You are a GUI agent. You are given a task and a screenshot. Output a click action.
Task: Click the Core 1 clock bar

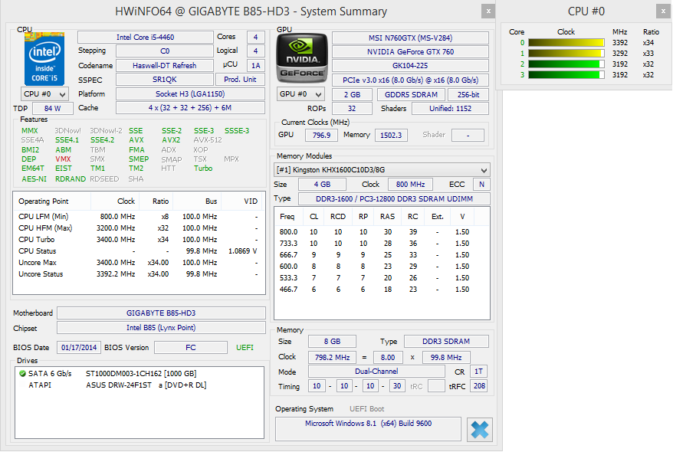click(x=566, y=53)
